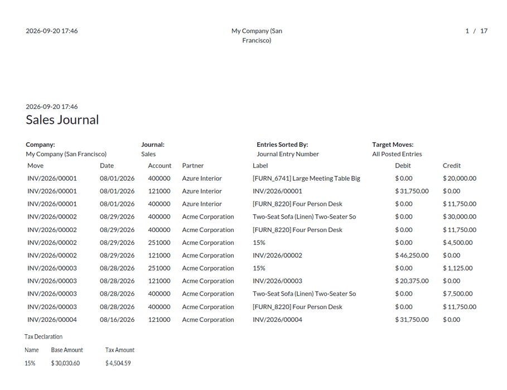The image size is (507, 390).
Task: Click the $ 46,250.00 debit amount
Action: click(412, 256)
